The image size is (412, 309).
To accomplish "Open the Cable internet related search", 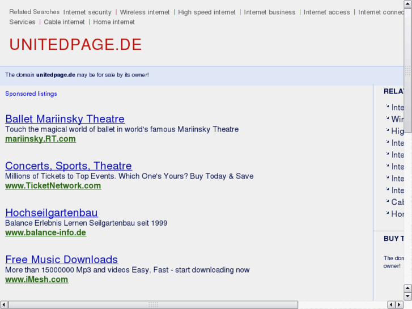I will click(x=64, y=22).
